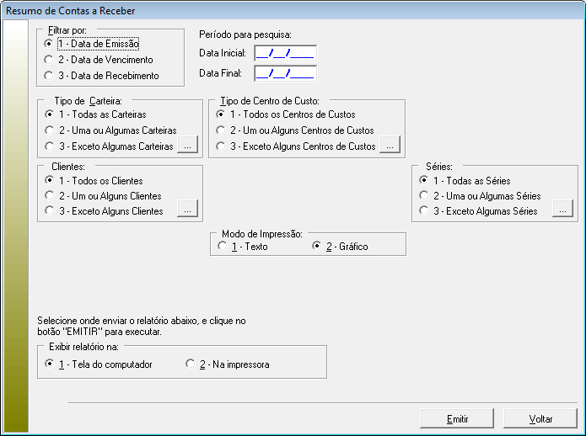Viewport: 586px width, 436px height.
Task: Open the browse button for Séries selection
Action: pyautogui.click(x=562, y=210)
